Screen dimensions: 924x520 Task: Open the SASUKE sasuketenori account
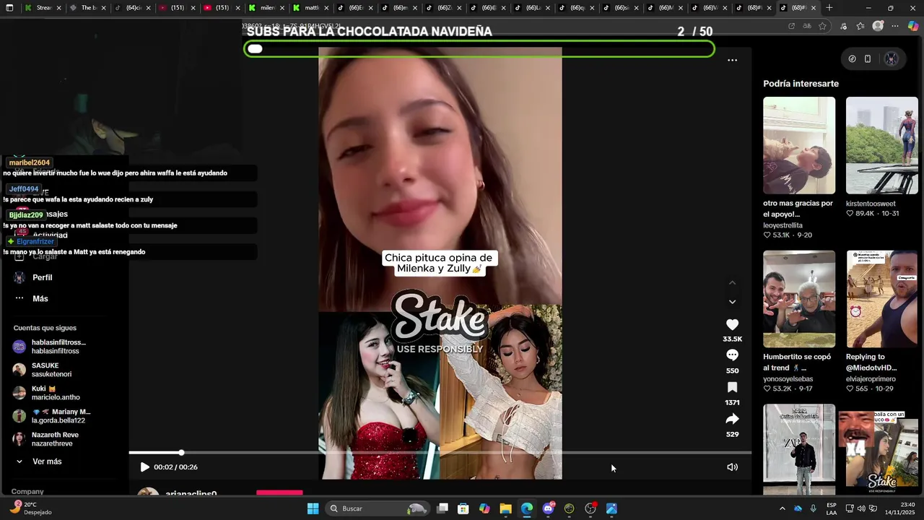[x=43, y=370]
